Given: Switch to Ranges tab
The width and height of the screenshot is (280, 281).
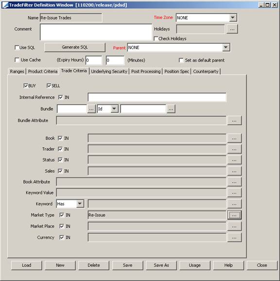Looking at the screenshot, I should click(x=17, y=71).
